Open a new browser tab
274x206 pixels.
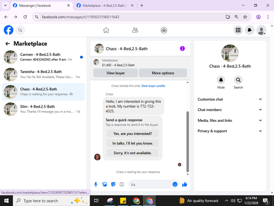[142, 5]
